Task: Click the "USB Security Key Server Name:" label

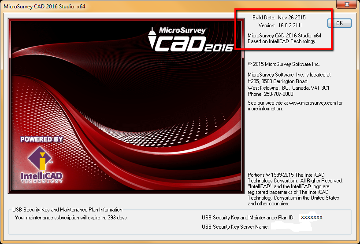Action: tap(235, 227)
